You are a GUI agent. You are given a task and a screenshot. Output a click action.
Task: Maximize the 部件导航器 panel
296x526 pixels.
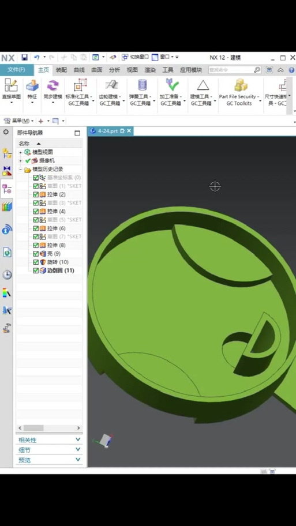click(x=77, y=133)
